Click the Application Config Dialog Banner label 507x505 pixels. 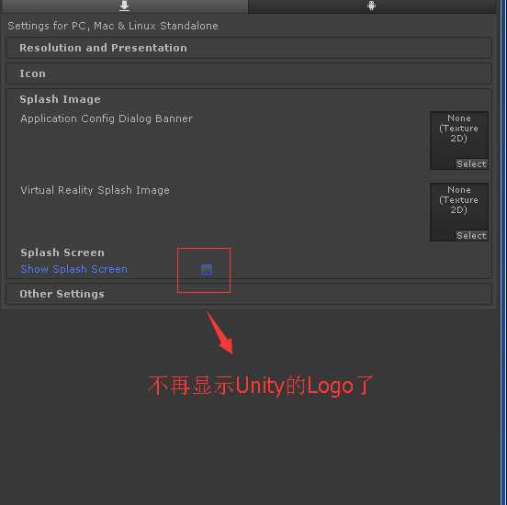(107, 118)
